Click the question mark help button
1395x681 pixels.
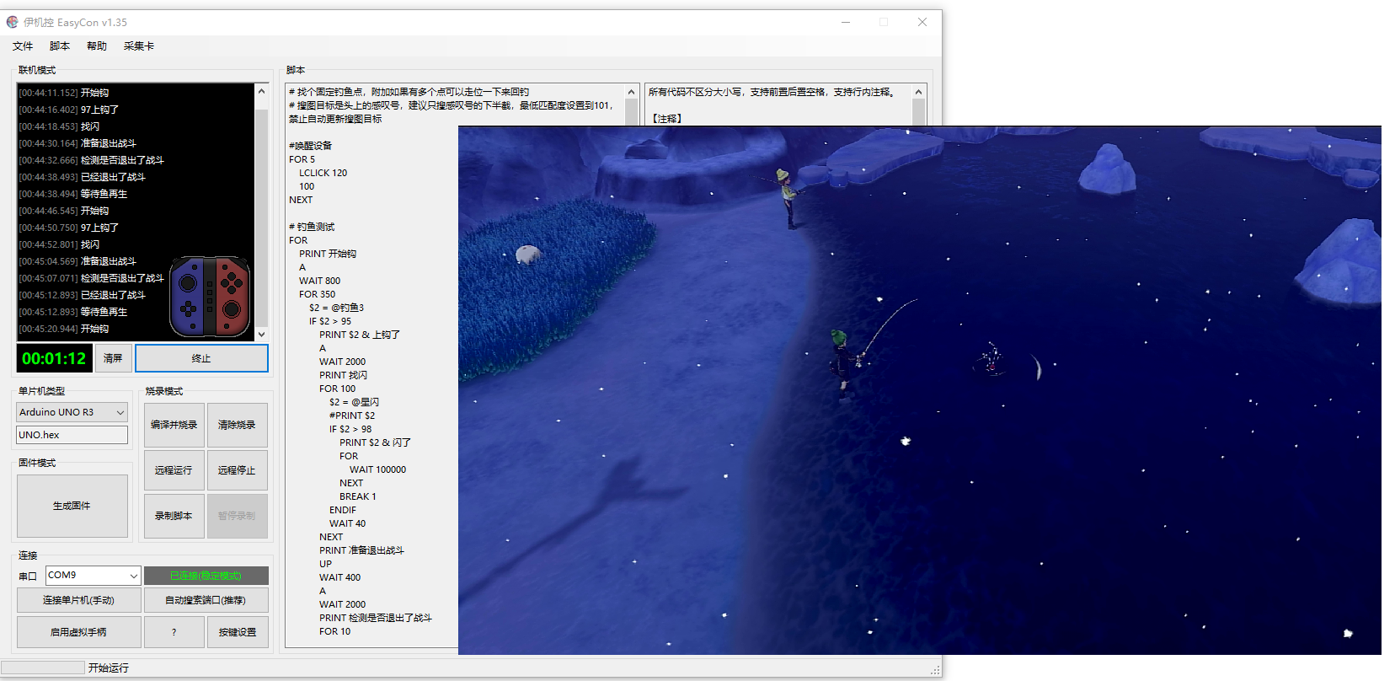tap(174, 632)
